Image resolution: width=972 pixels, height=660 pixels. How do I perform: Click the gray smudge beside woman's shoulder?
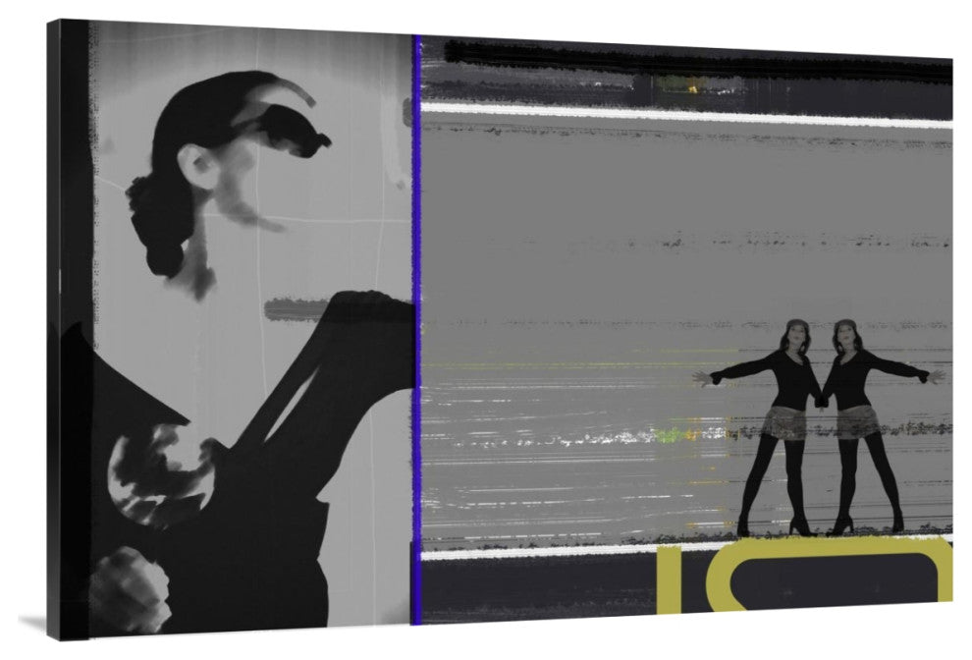tap(293, 309)
